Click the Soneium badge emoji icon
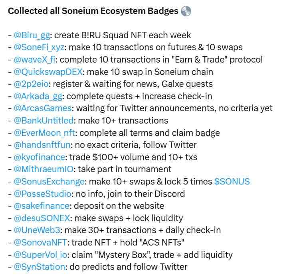The height and width of the screenshot is (277, 301). (x=186, y=11)
